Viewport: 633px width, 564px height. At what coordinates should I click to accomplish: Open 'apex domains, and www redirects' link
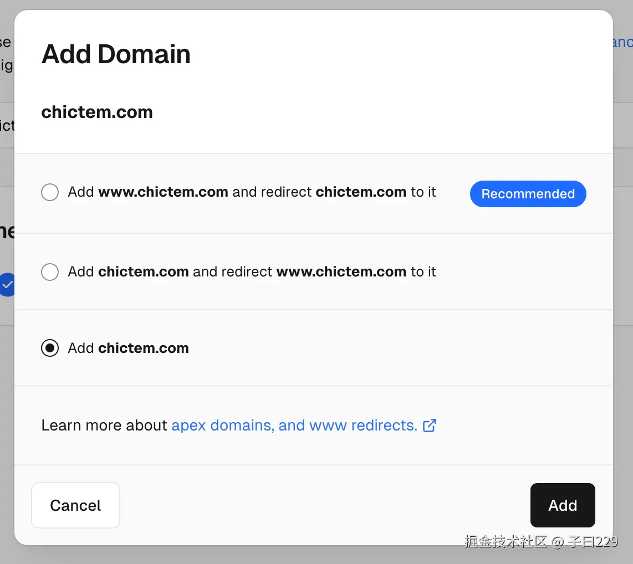tap(294, 425)
